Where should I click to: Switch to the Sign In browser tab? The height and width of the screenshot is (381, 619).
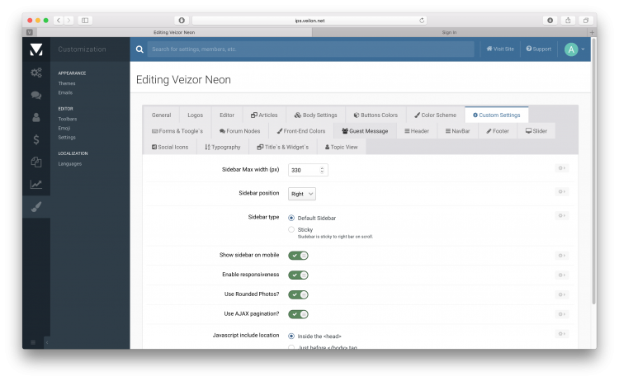(449, 32)
